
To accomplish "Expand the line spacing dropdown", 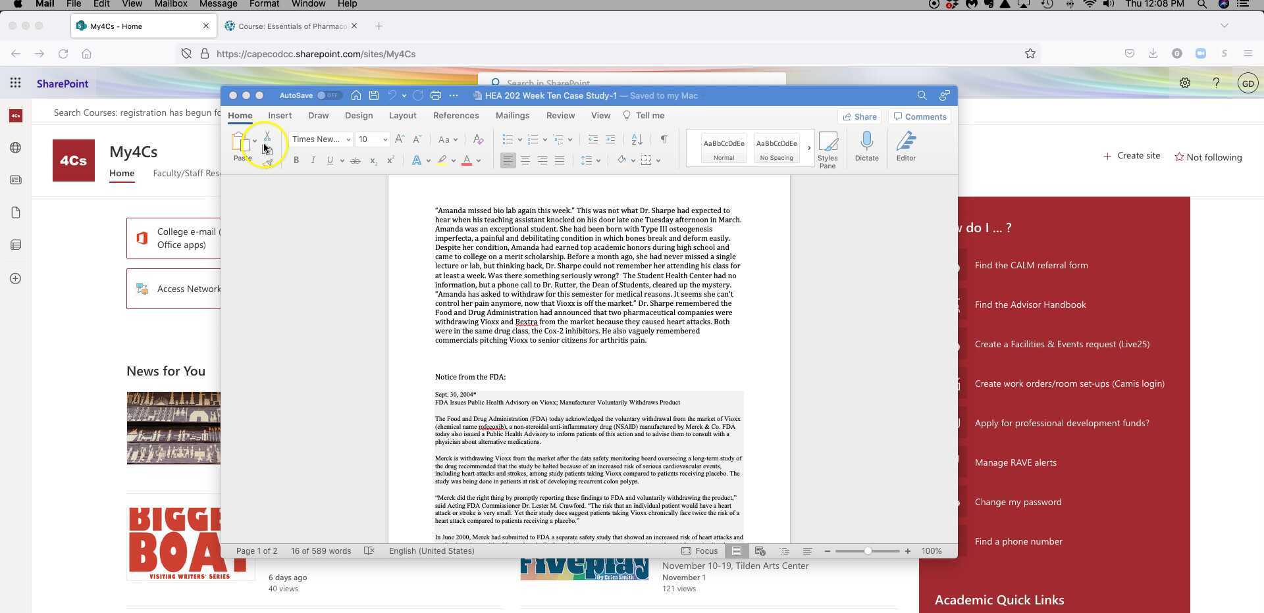I will click(598, 160).
